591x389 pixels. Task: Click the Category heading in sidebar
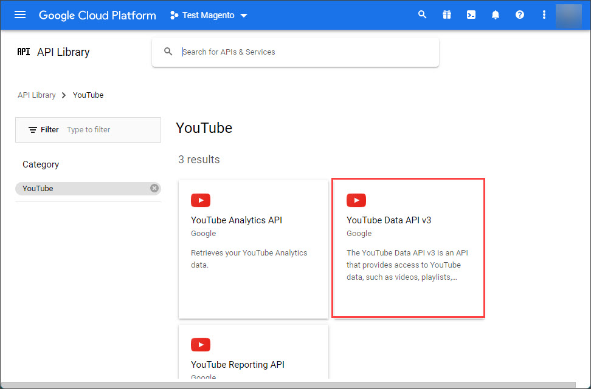click(x=41, y=164)
